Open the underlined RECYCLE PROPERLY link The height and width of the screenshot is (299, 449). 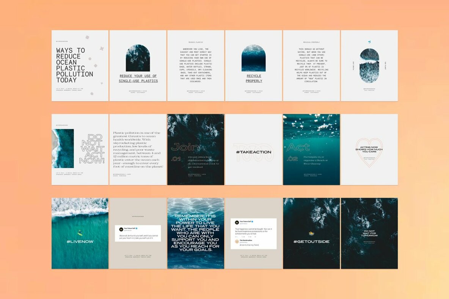[253, 78]
